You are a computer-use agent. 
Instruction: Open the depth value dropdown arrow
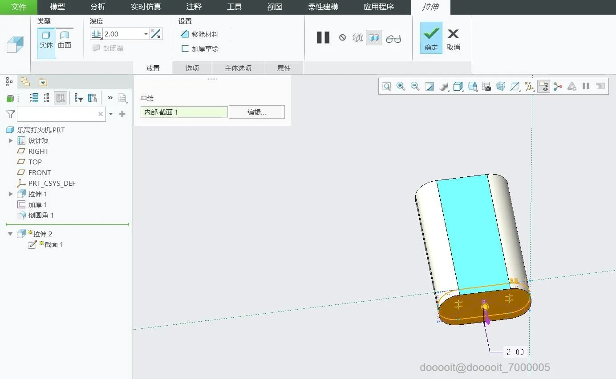(146, 34)
